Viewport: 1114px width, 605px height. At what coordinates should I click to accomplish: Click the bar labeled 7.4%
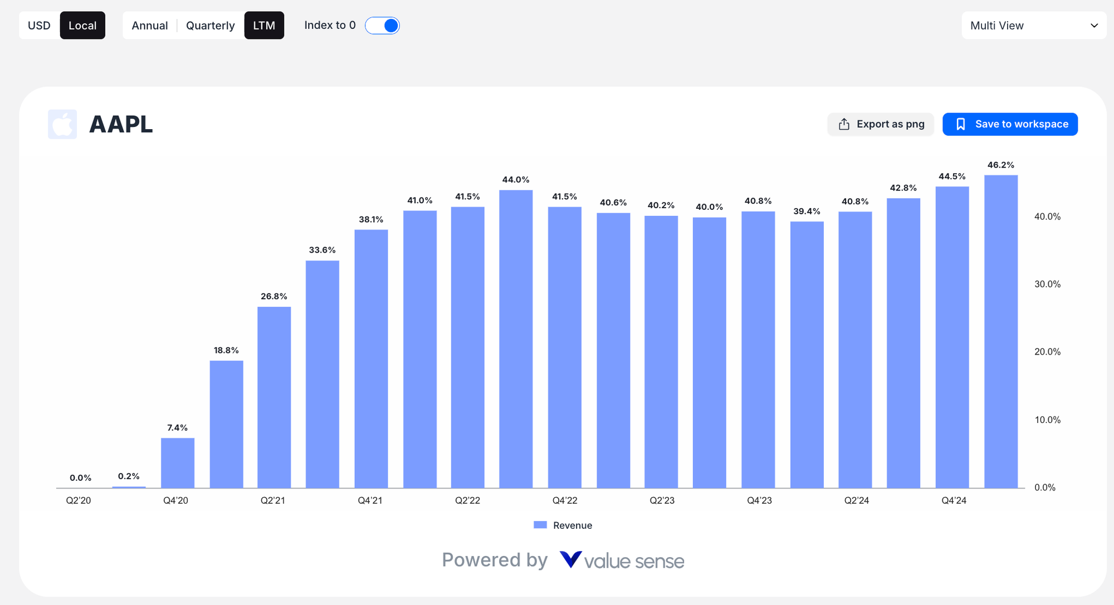click(x=178, y=463)
